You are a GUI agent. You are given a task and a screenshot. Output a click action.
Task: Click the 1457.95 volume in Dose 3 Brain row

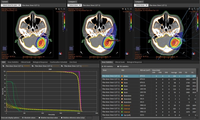(x=143, y=86)
